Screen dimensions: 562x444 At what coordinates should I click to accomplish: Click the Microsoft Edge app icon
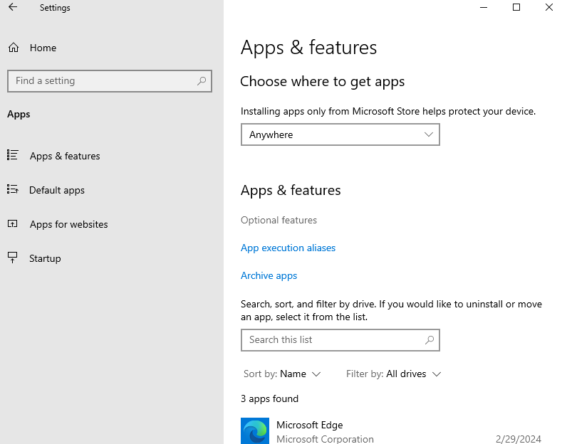[255, 430]
